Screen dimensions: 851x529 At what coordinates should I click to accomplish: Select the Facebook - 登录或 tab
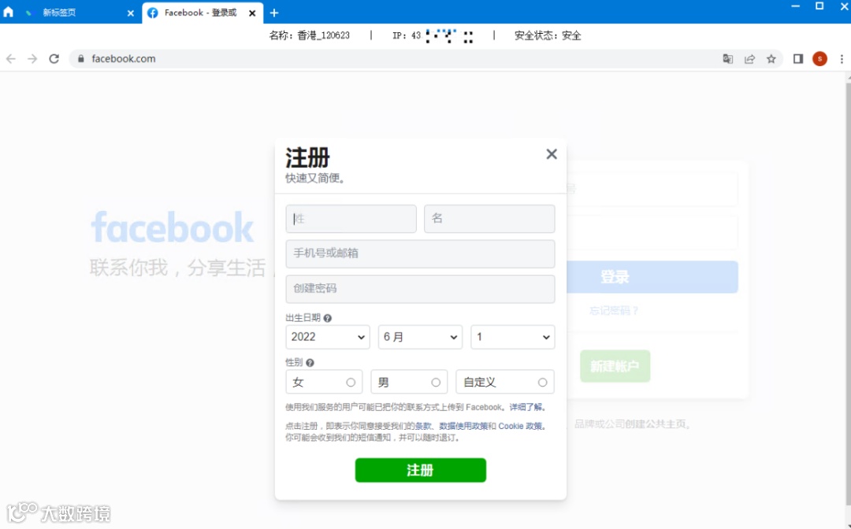coord(201,13)
